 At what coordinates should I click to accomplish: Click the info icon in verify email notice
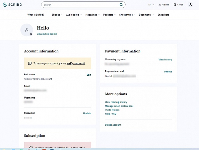coord(30,63)
